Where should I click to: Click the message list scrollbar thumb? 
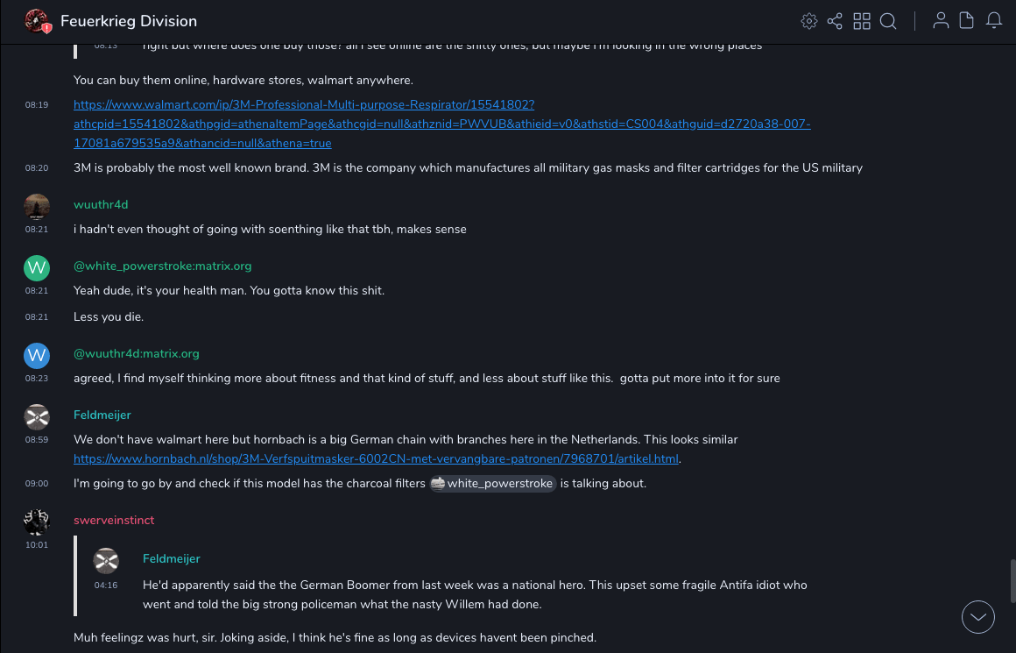pyautogui.click(x=1012, y=581)
